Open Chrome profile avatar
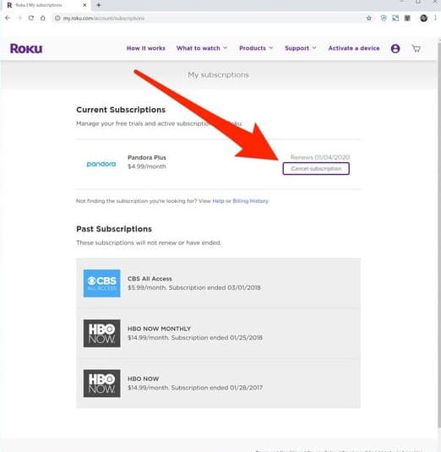This screenshot has width=441, height=452. point(423,18)
